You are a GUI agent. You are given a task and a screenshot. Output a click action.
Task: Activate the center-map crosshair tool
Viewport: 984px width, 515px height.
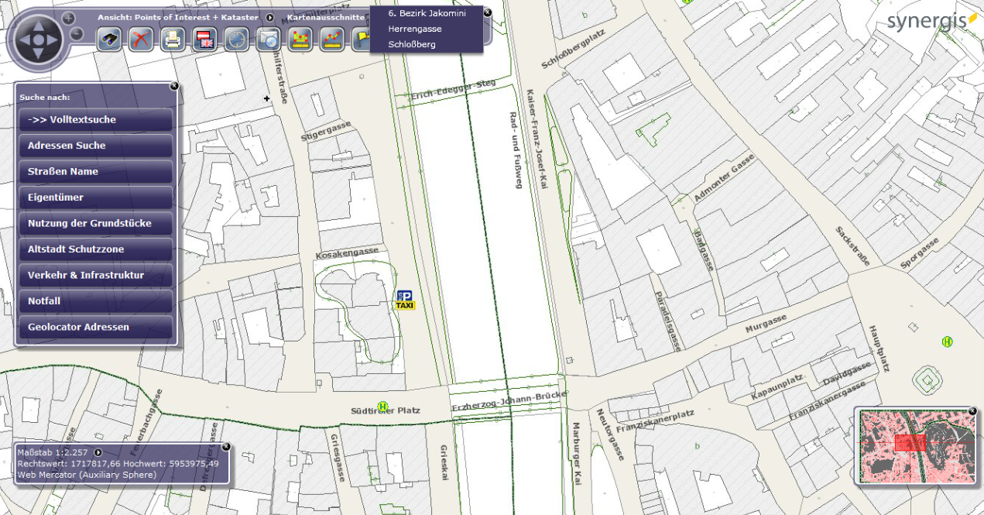click(235, 39)
